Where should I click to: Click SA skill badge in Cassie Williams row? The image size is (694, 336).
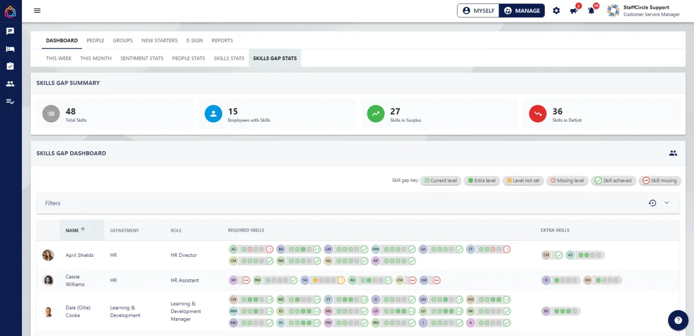pyautogui.click(x=323, y=280)
